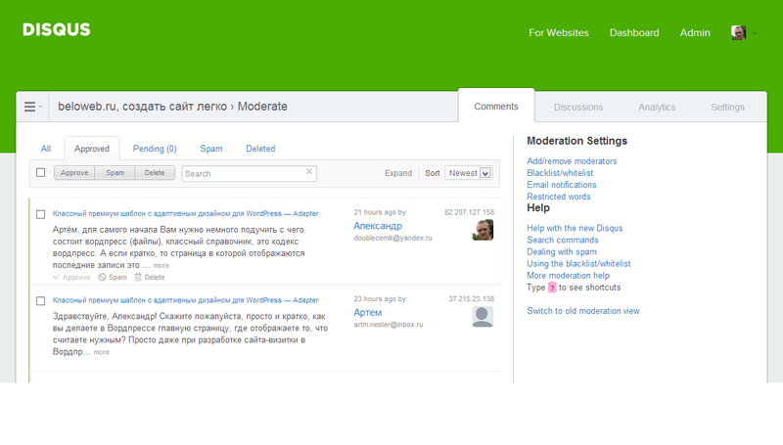Open the Sort dropdown showing Newest
Image resolution: width=783 pixels, height=445 pixels.
coord(468,173)
